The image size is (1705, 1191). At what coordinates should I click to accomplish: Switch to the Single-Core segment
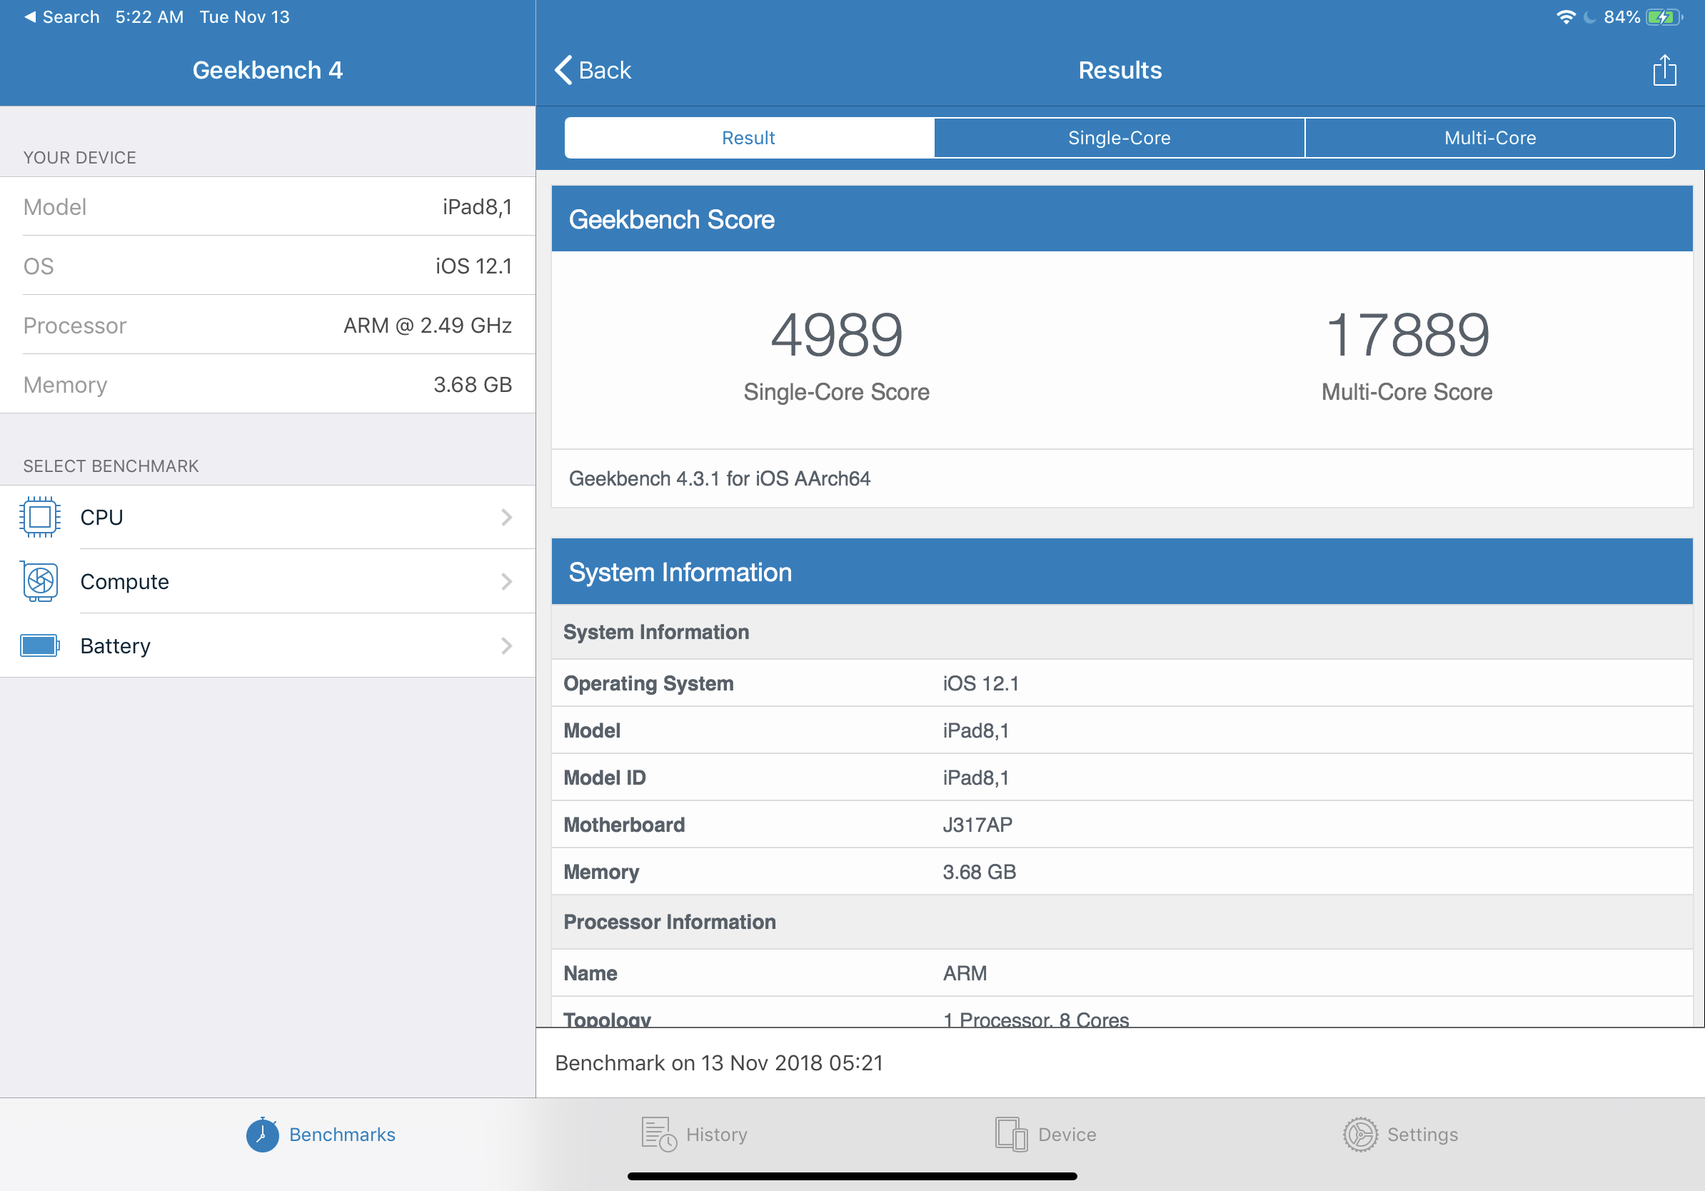[1119, 137]
